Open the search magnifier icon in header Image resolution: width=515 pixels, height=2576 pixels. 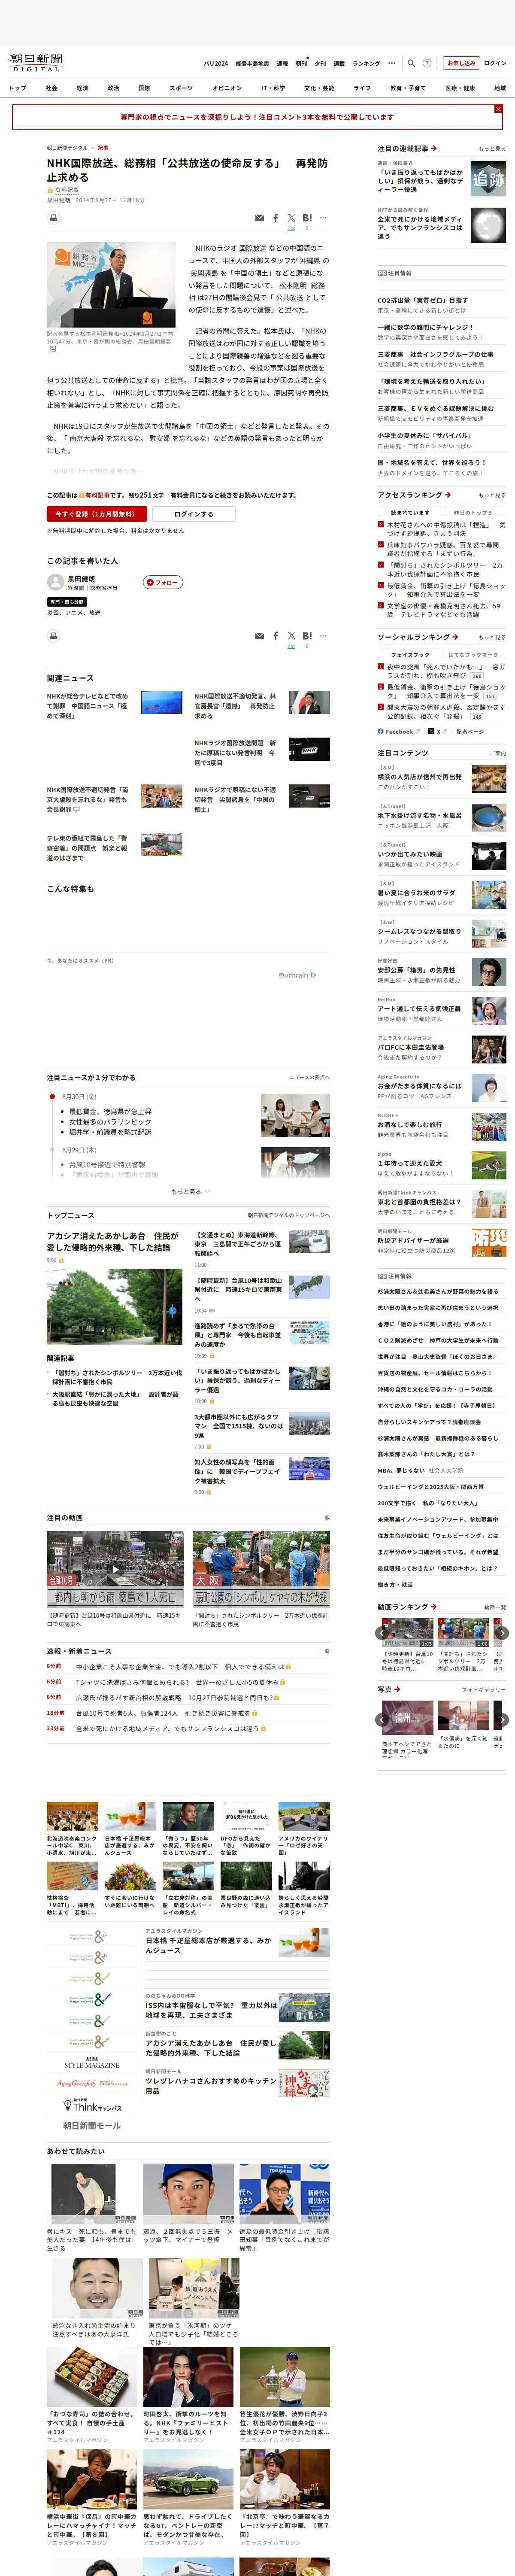[x=411, y=63]
